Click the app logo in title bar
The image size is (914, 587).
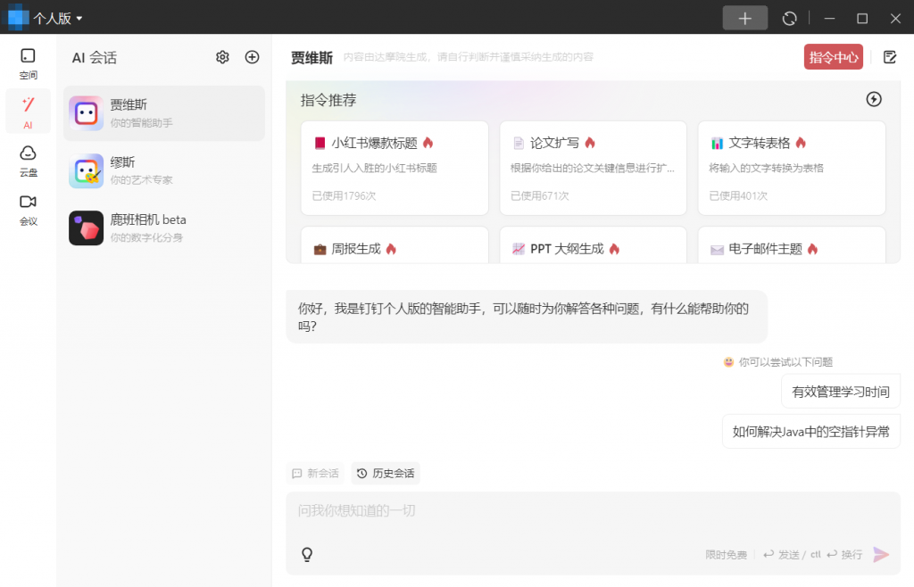tap(18, 18)
